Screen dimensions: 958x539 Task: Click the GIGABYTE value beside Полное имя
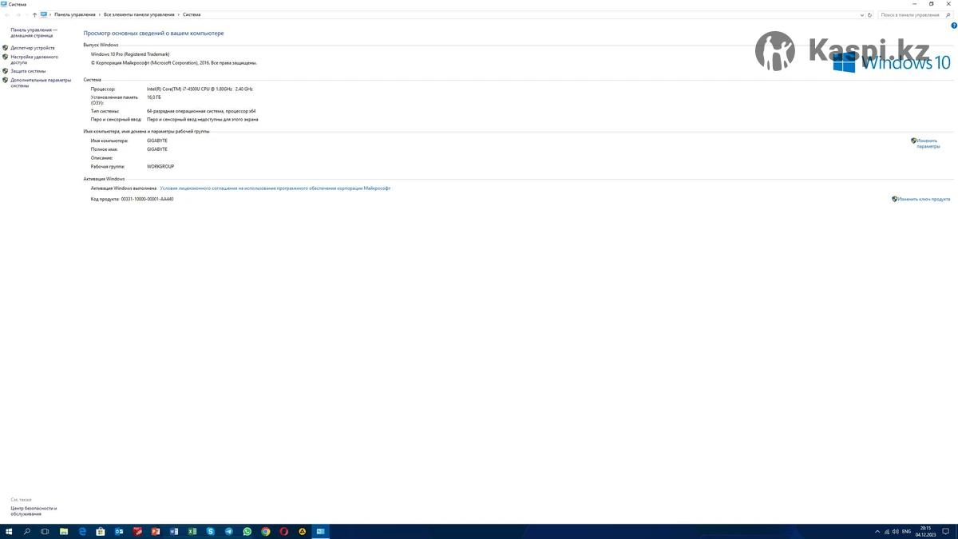pos(157,149)
